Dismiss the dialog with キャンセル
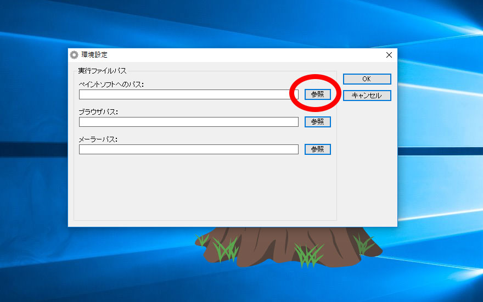This screenshot has height=302, width=483. [x=367, y=96]
